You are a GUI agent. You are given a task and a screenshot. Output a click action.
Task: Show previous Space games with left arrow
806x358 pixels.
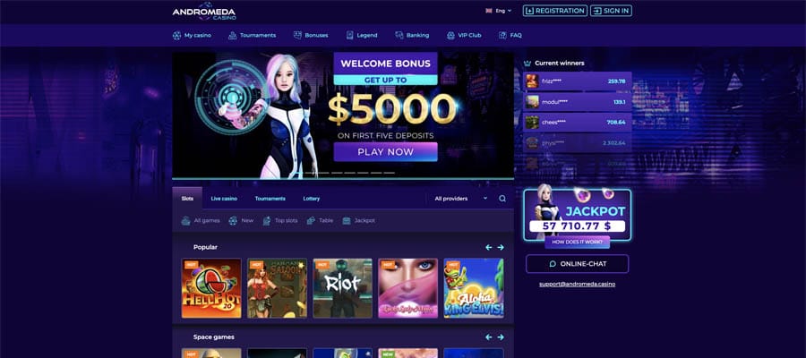click(489, 337)
